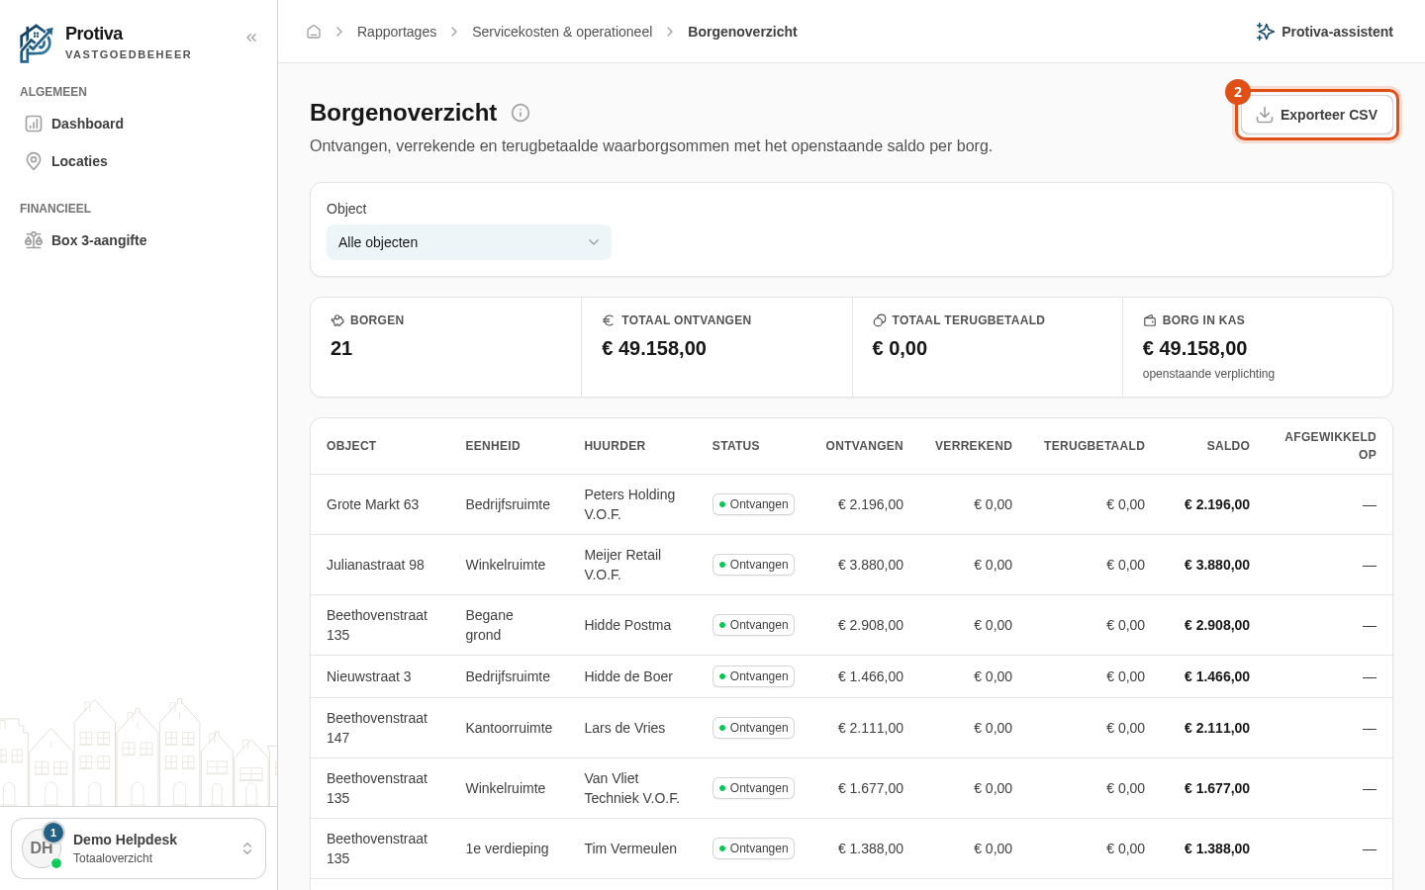1425x890 pixels.
Task: Click huurder Lars de Vries
Action: click(x=624, y=728)
